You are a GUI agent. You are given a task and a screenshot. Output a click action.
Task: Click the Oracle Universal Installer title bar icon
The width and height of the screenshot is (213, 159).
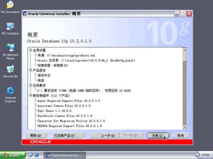tap(25, 14)
